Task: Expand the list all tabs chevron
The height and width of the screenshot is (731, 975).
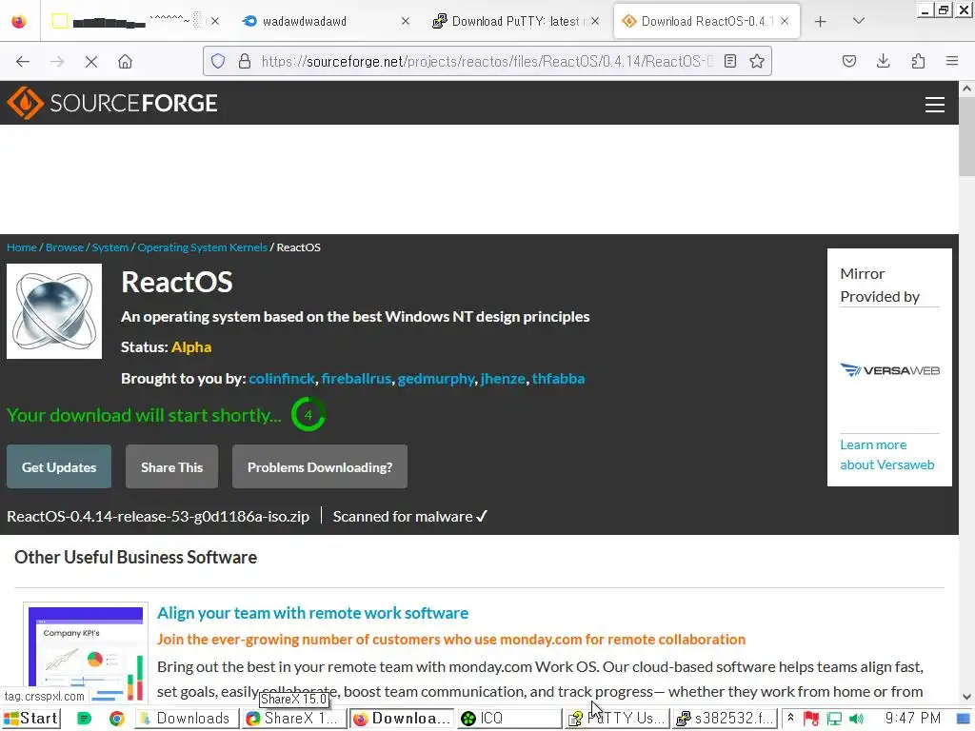Action: 859,21
